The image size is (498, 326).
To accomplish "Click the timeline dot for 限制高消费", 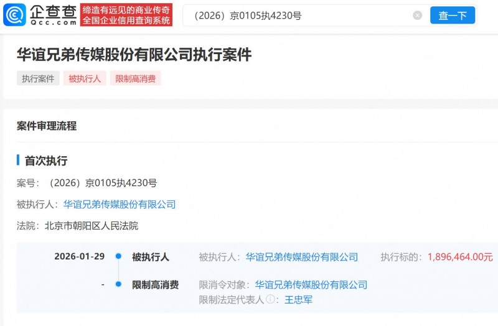I will [118, 284].
